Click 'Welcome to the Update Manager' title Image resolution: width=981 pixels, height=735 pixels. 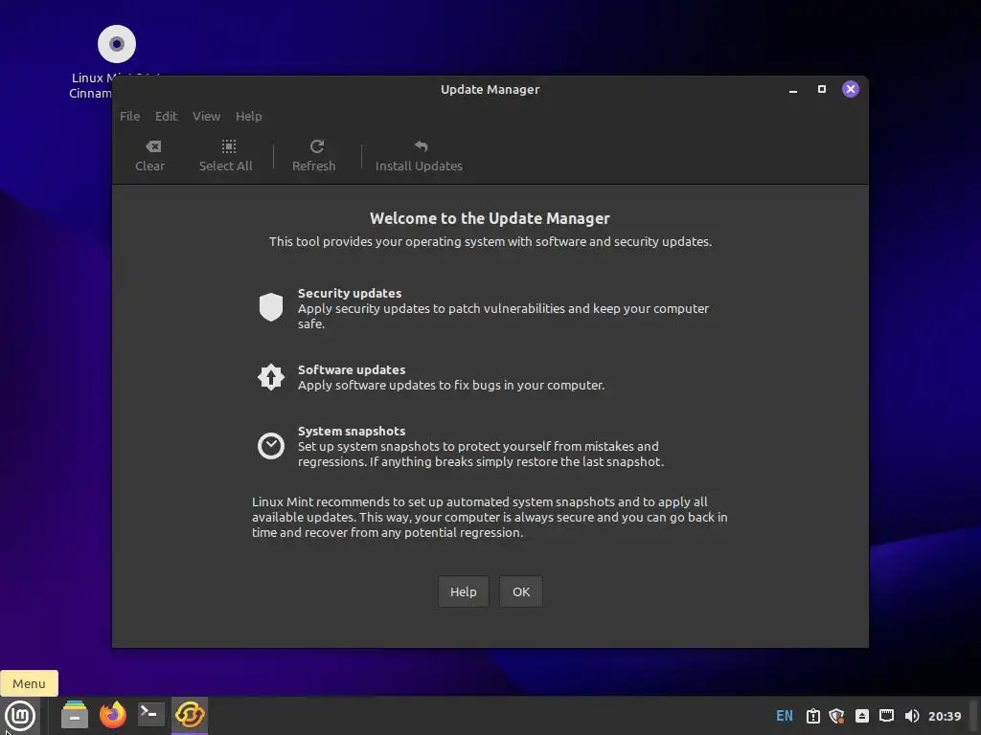490,218
